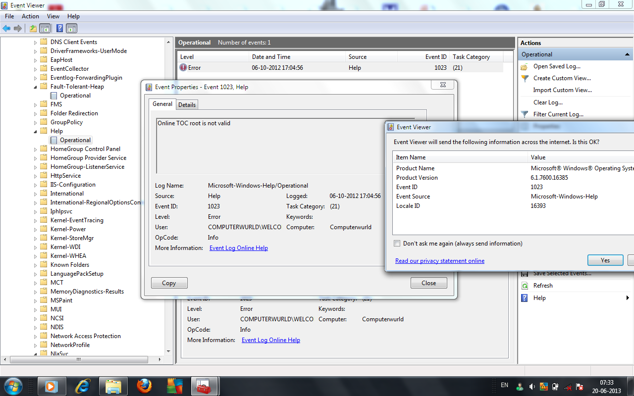This screenshot has width=634, height=396.
Task: Click the Forward arrow in toolbar
Action: 18,28
